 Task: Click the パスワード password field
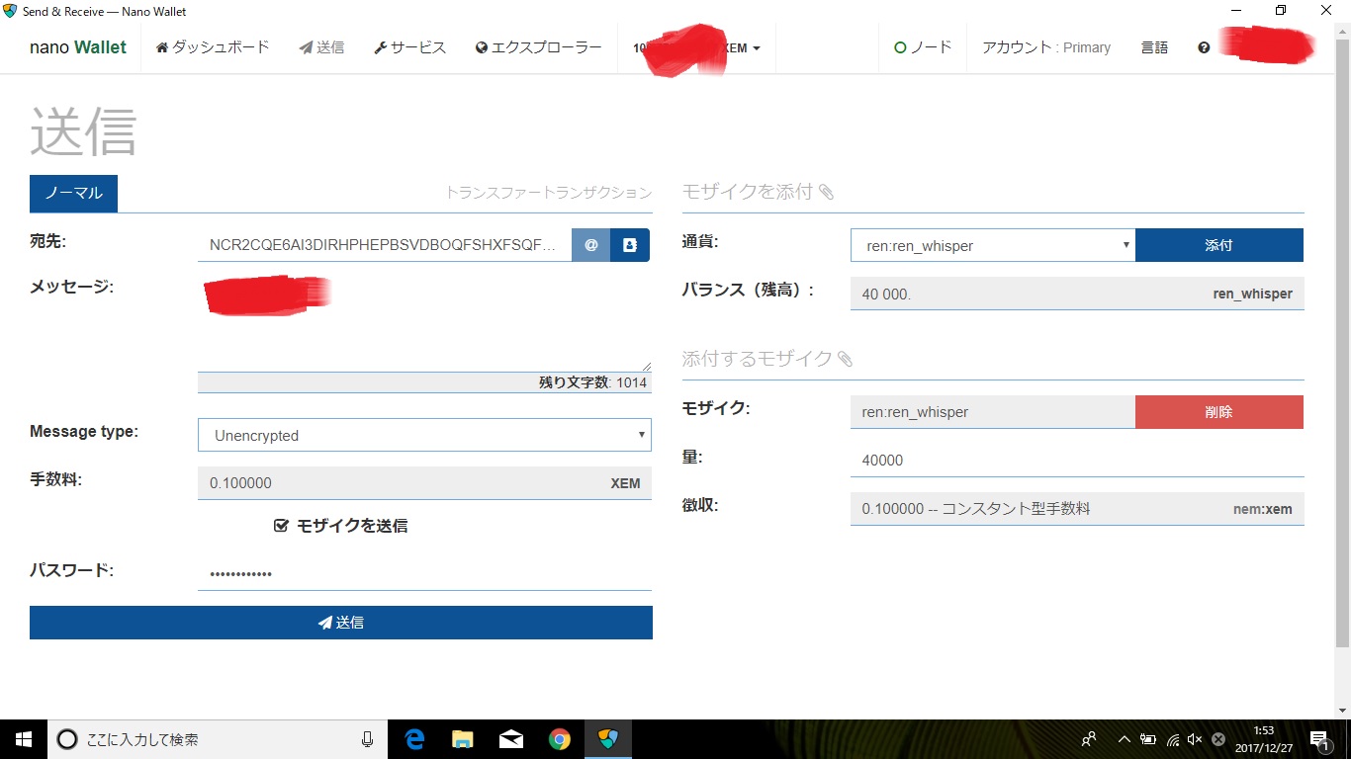coord(424,573)
